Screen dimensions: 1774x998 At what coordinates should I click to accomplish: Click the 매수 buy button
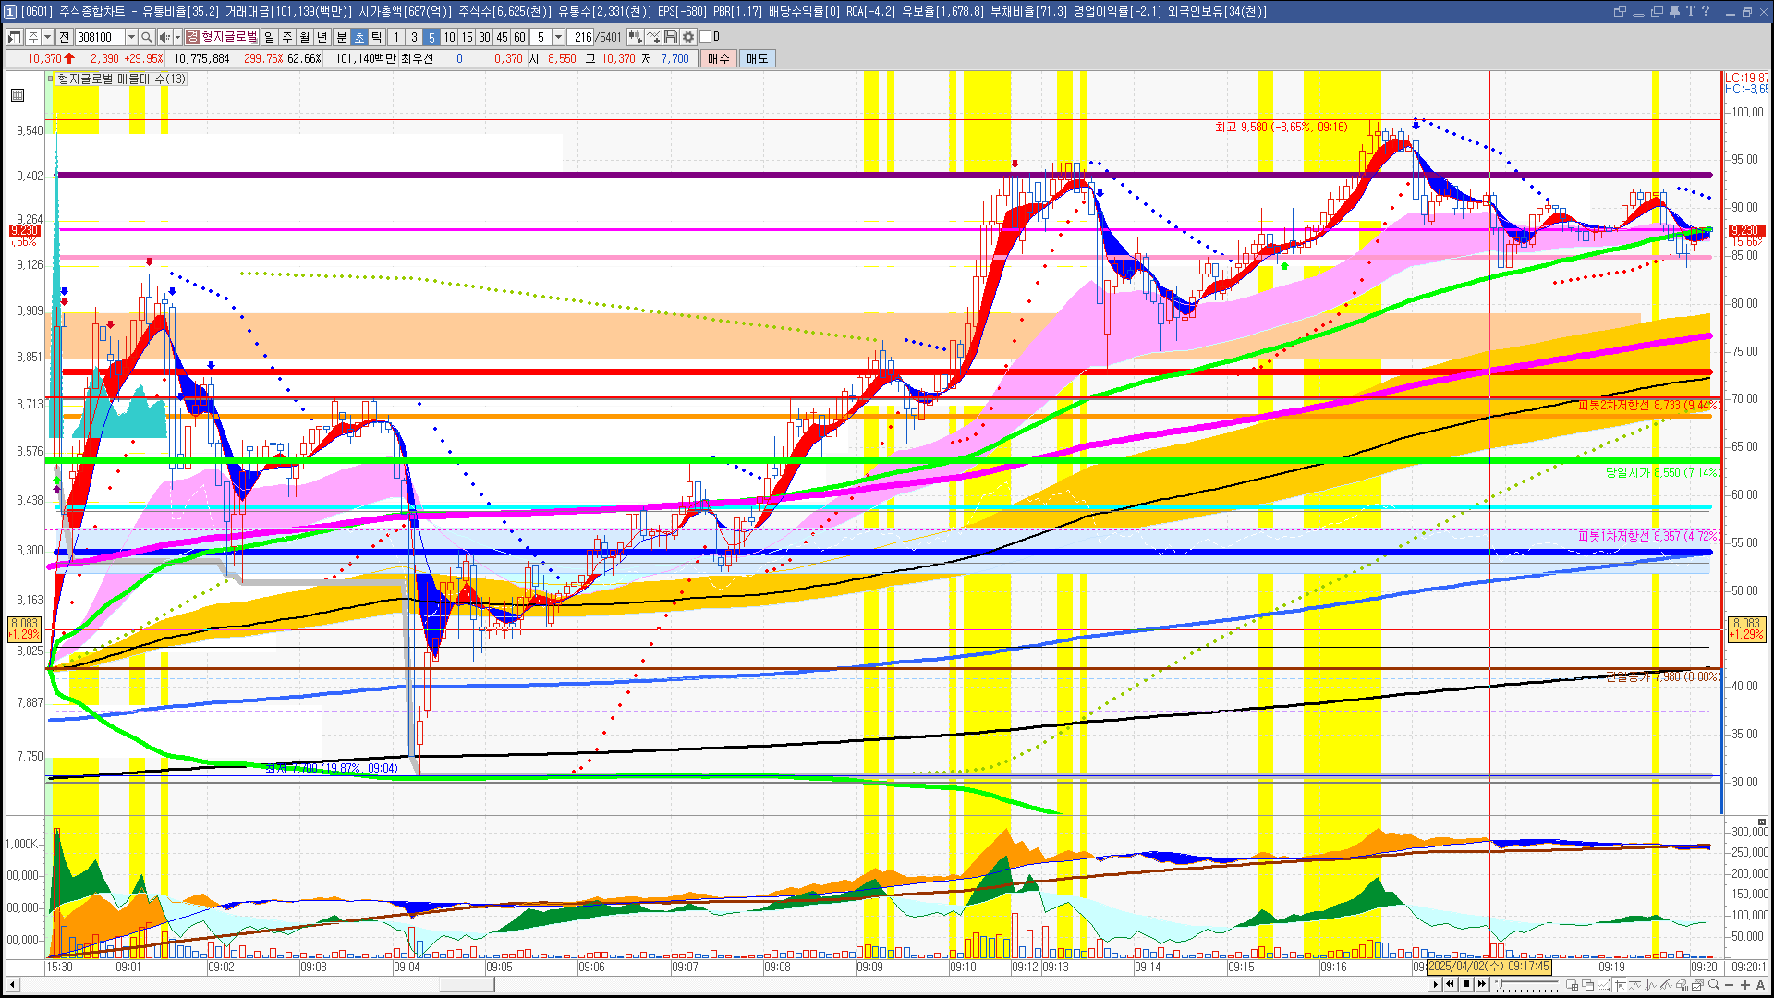click(718, 58)
